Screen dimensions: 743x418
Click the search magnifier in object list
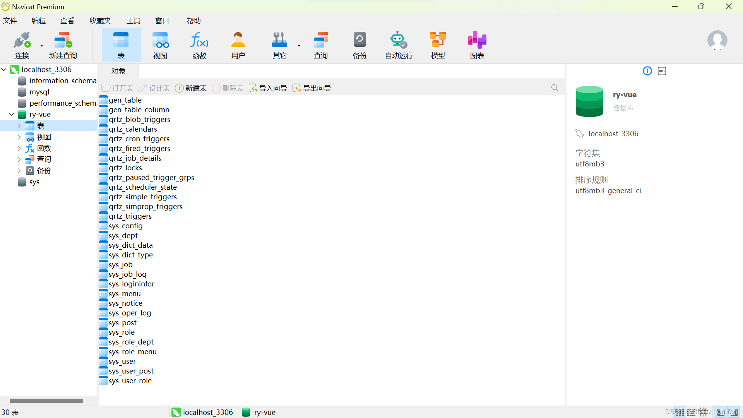coord(555,88)
